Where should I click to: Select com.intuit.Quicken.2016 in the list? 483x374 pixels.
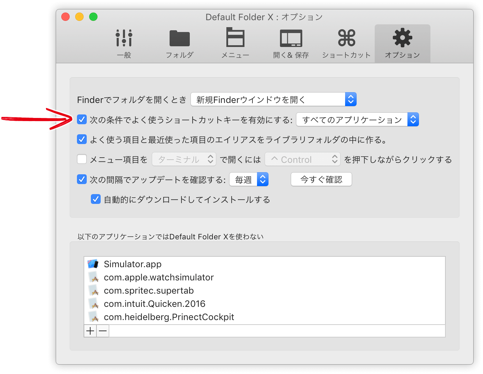coord(265,303)
